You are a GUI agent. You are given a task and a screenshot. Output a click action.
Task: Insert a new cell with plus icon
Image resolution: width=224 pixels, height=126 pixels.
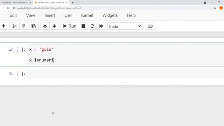pos(3,26)
